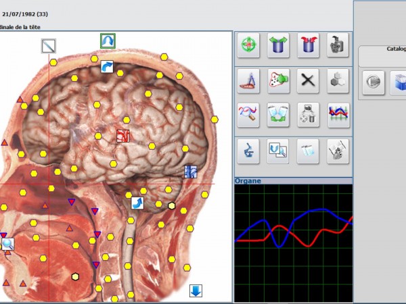This screenshot has height=304, width=406.
Task: Select the blue marker on the cerebellum
Action: [x=190, y=172]
